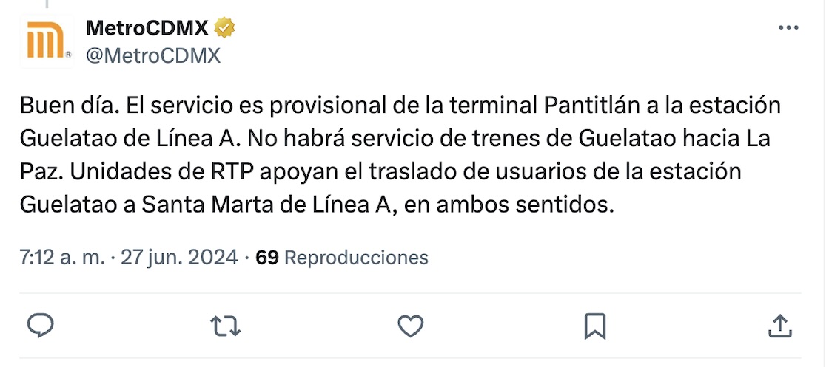Screen dimensions: 829x367
Task: Bookmark this MetroCDMX tweet
Action: click(594, 325)
